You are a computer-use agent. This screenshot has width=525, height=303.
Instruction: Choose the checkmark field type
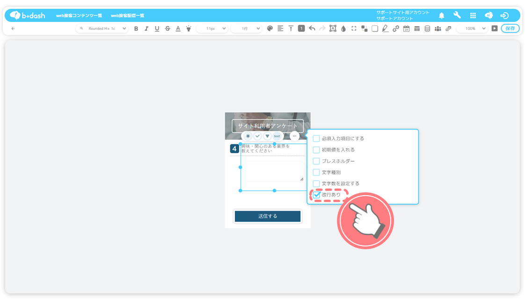click(x=257, y=136)
